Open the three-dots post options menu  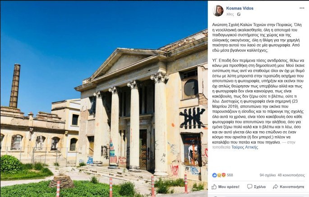[302, 8]
